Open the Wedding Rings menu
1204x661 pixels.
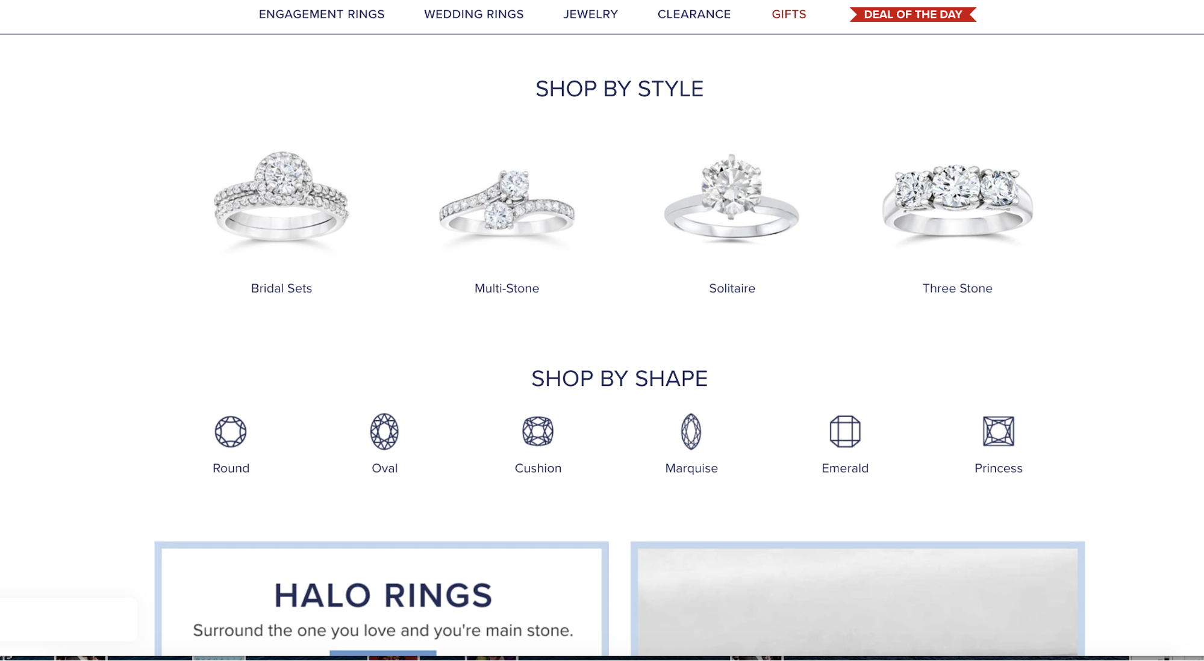pos(474,14)
